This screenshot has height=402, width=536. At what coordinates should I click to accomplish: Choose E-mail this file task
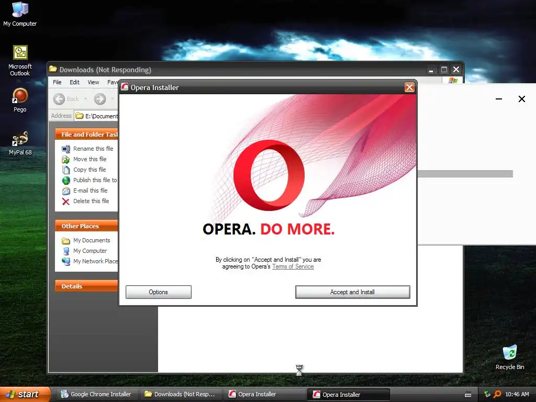click(x=90, y=191)
